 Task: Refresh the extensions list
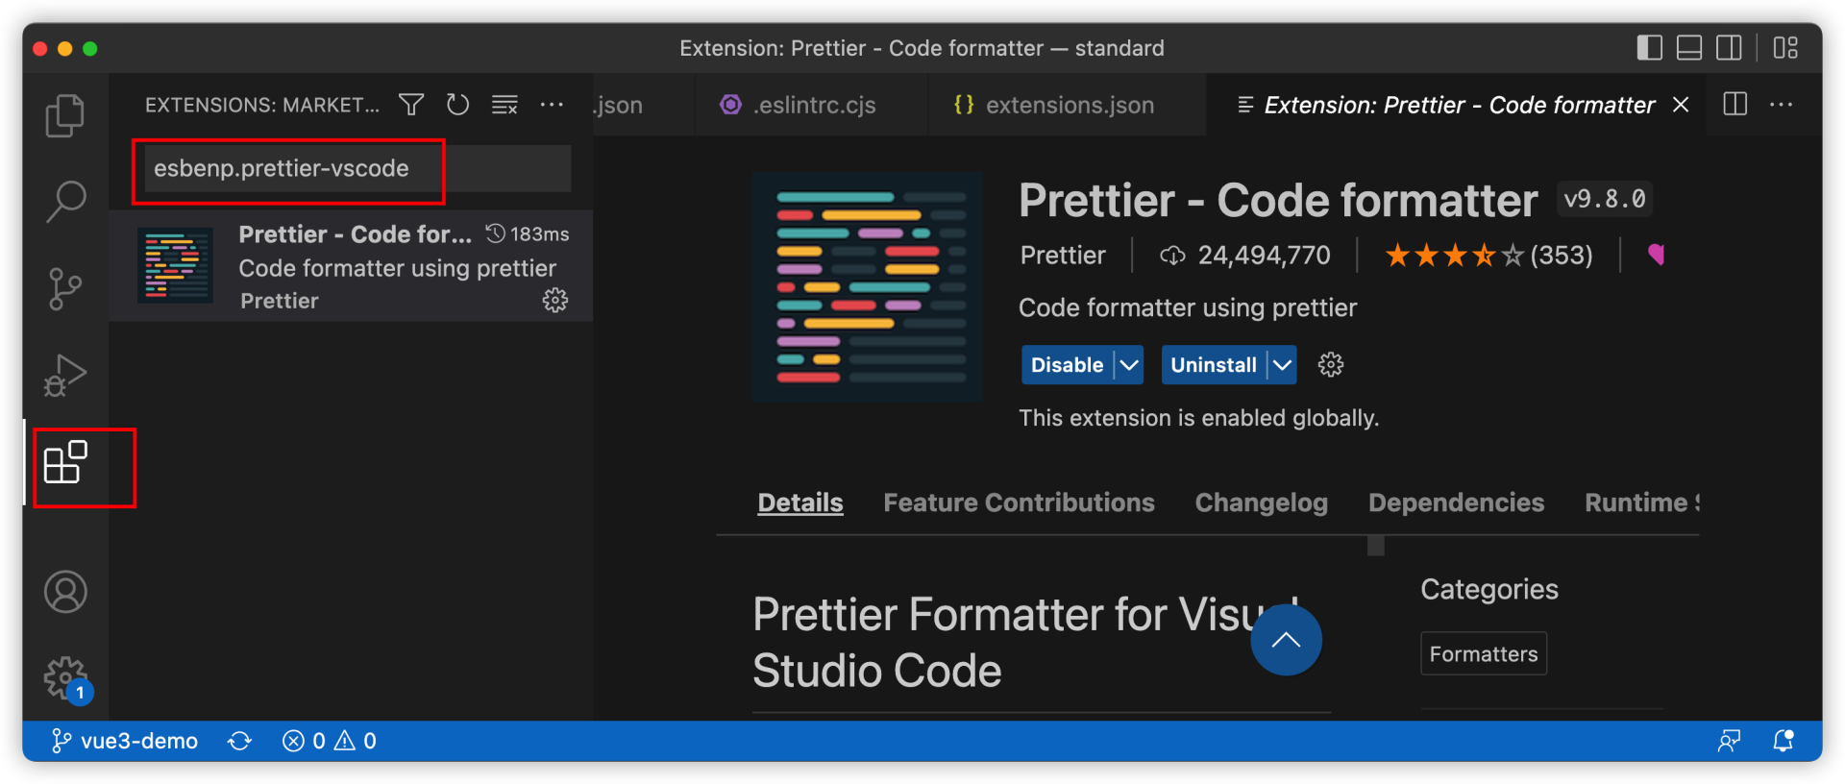(x=458, y=105)
